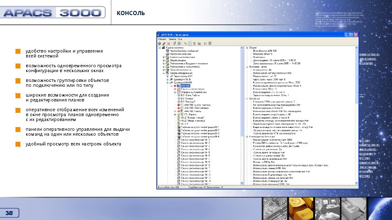Select the highlighted AAN-100 tree item
The height and width of the screenshot is (220, 392).
point(185,86)
